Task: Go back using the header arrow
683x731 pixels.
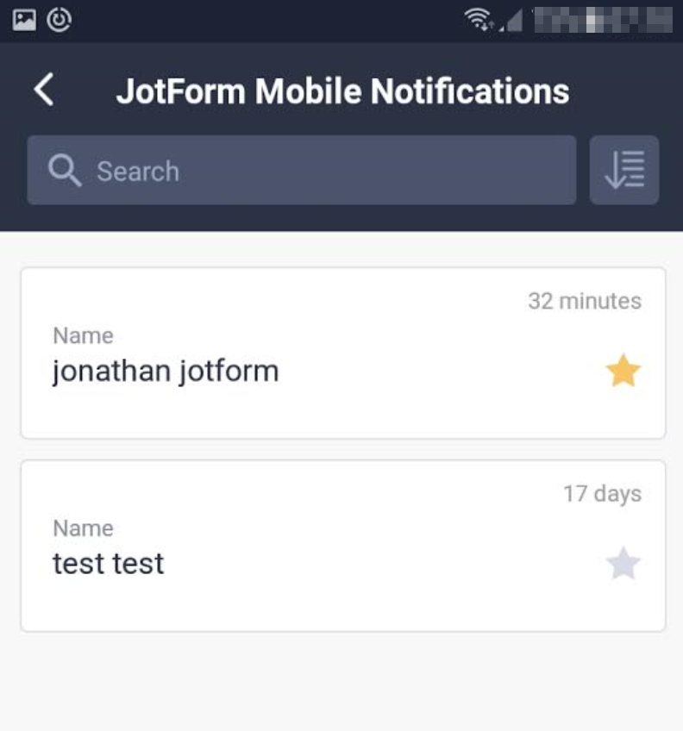Action: pos(44,90)
